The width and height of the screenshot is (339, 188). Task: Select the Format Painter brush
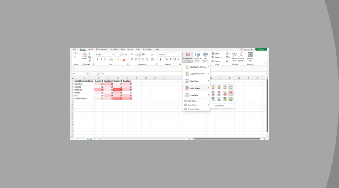[x=90, y=61]
